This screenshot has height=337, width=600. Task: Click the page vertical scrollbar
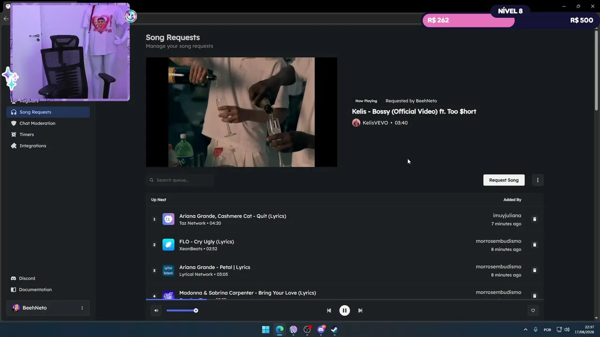coord(596,70)
